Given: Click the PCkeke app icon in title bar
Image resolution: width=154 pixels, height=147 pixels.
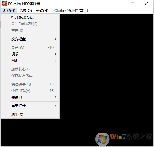Looking at the screenshot, I should [x=4, y=4].
